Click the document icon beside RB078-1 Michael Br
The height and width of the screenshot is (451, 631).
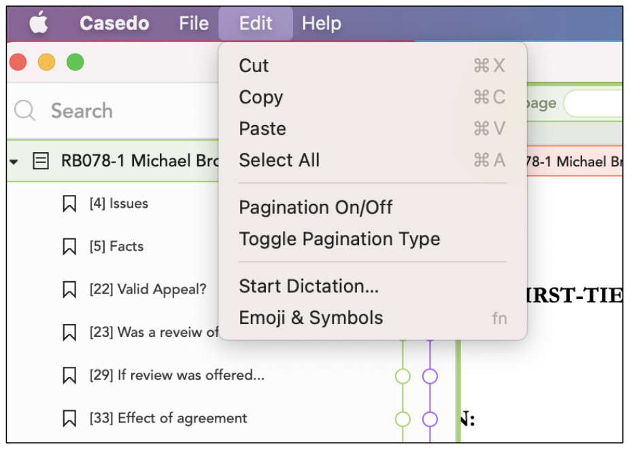coord(41,161)
